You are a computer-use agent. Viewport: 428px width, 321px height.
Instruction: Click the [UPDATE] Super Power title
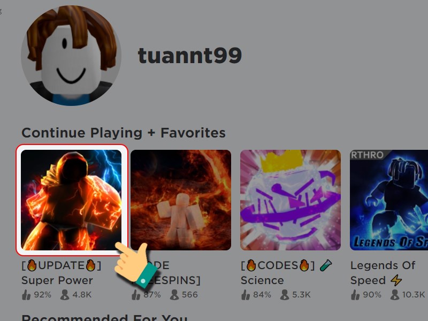point(62,273)
